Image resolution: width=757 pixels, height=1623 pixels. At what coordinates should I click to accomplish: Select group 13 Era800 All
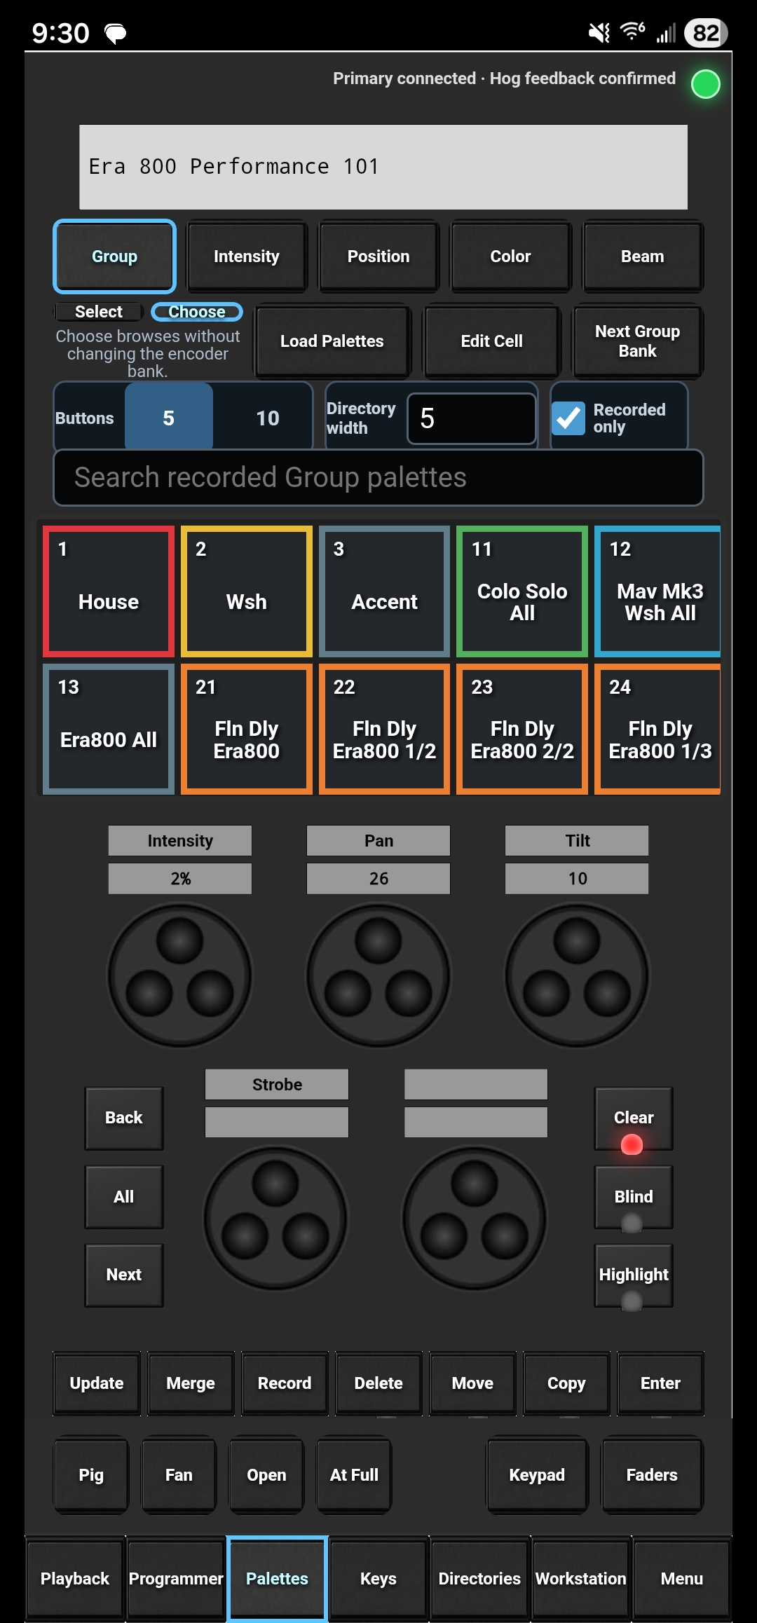coord(109,730)
